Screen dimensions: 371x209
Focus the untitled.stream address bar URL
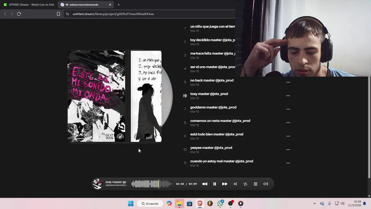pos(113,14)
